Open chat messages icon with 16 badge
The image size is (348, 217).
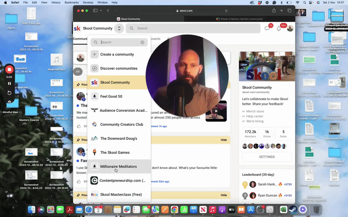tap(267, 28)
